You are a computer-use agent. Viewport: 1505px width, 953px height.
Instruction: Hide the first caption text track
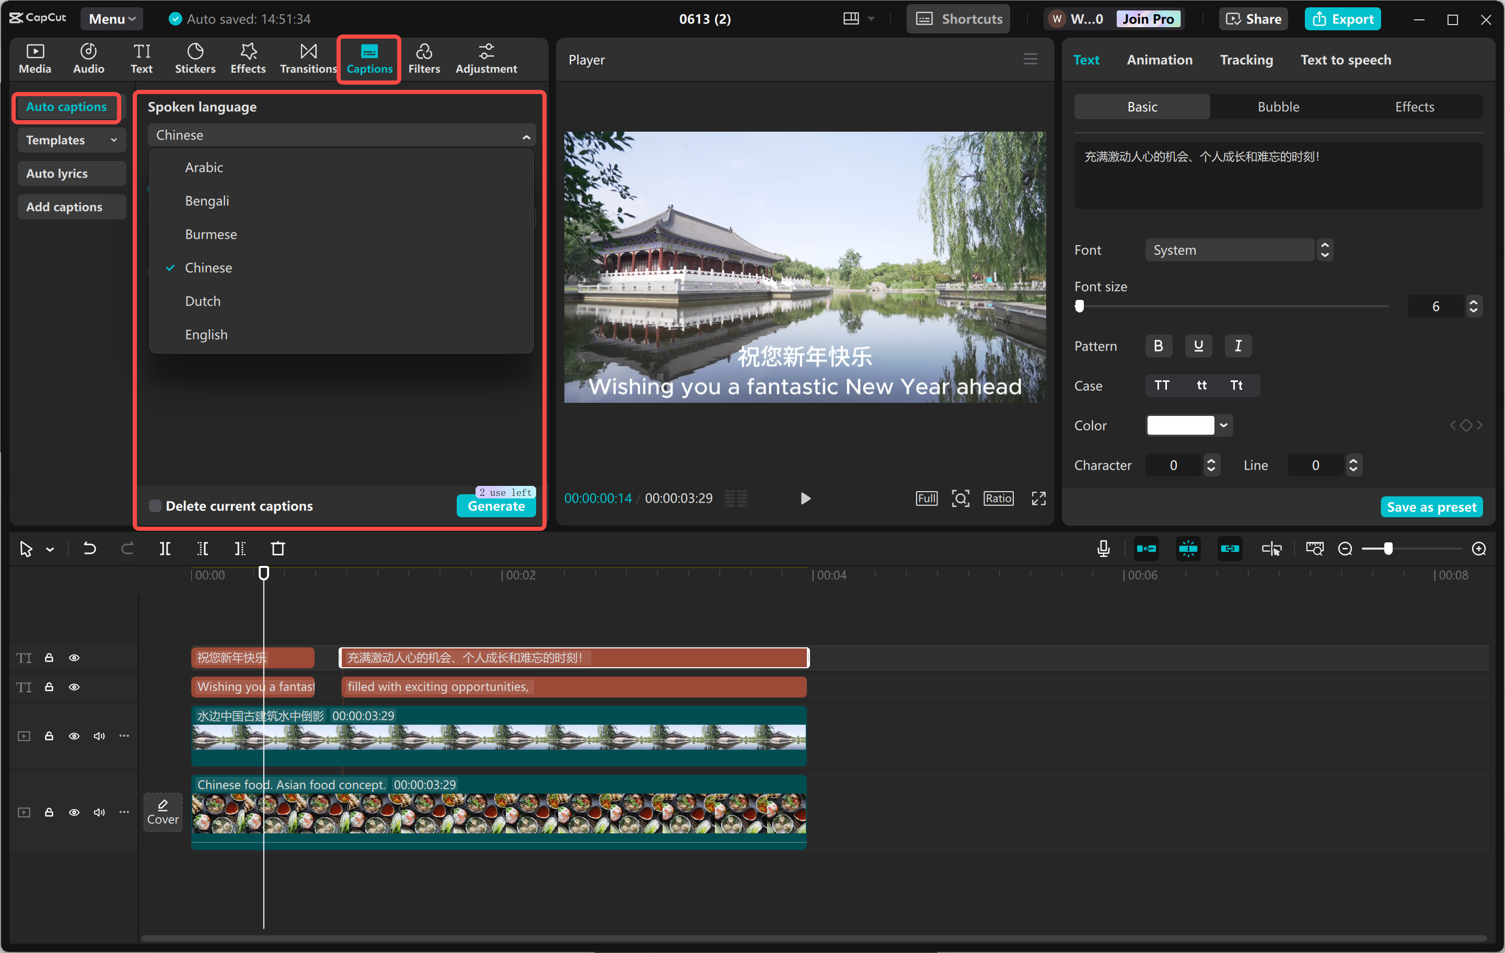coord(74,657)
